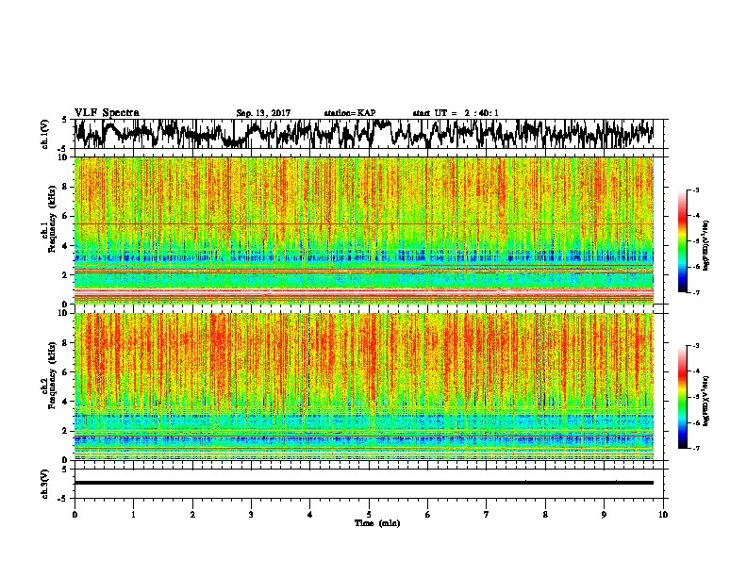Click the "VLF Spectra" plot title
Image resolution: width=747 pixels, height=577 pixels.
coord(107,113)
